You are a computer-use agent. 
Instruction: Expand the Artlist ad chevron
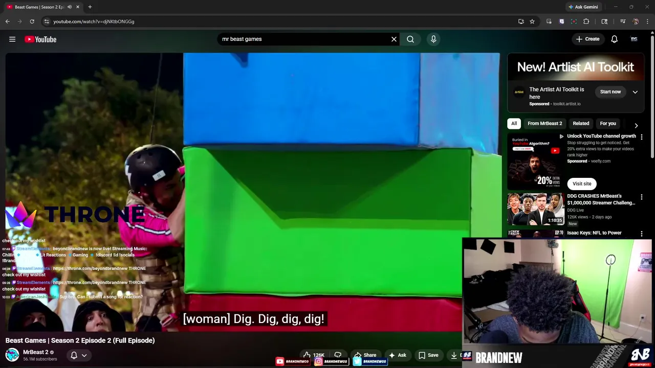pyautogui.click(x=635, y=92)
